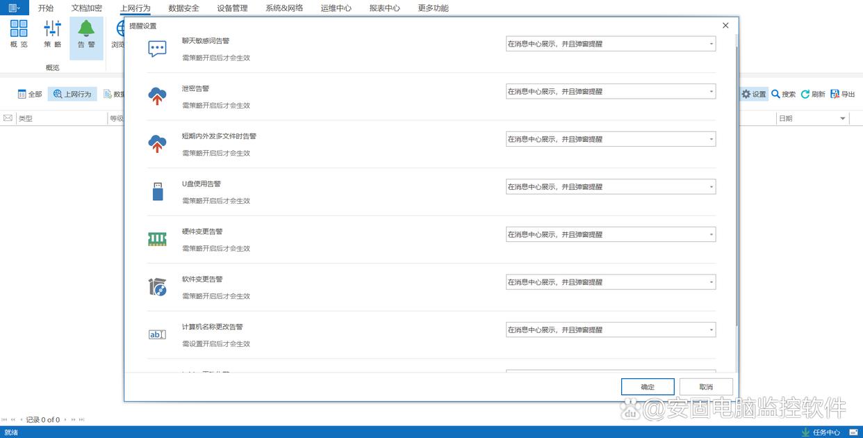Click the 泄密告警 cloud upload icon
Screen dimensions: 863x438
(158, 97)
